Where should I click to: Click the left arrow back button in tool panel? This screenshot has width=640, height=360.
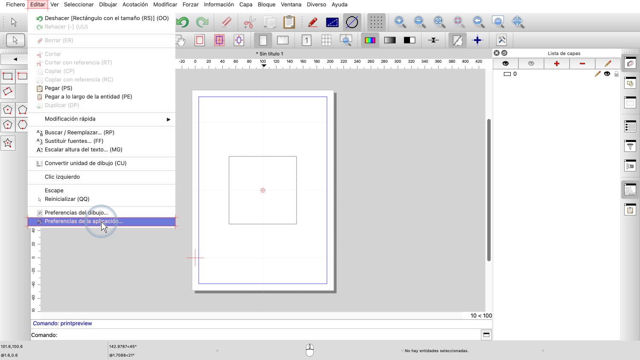15,59
